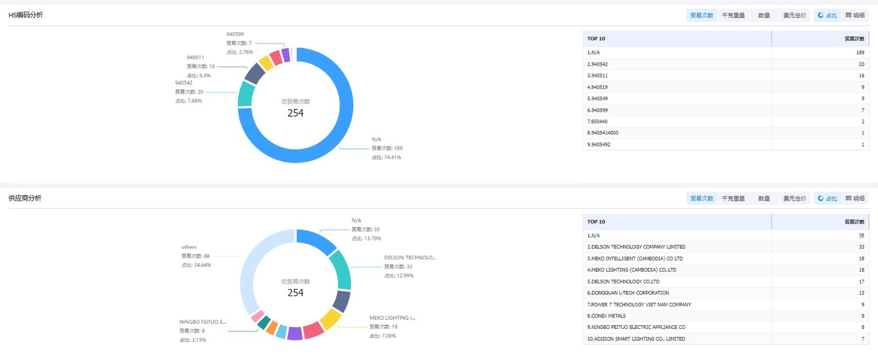Show 美元总价 in the HS编码分析 panel
Image resolution: width=878 pixels, height=357 pixels.
[x=795, y=16]
